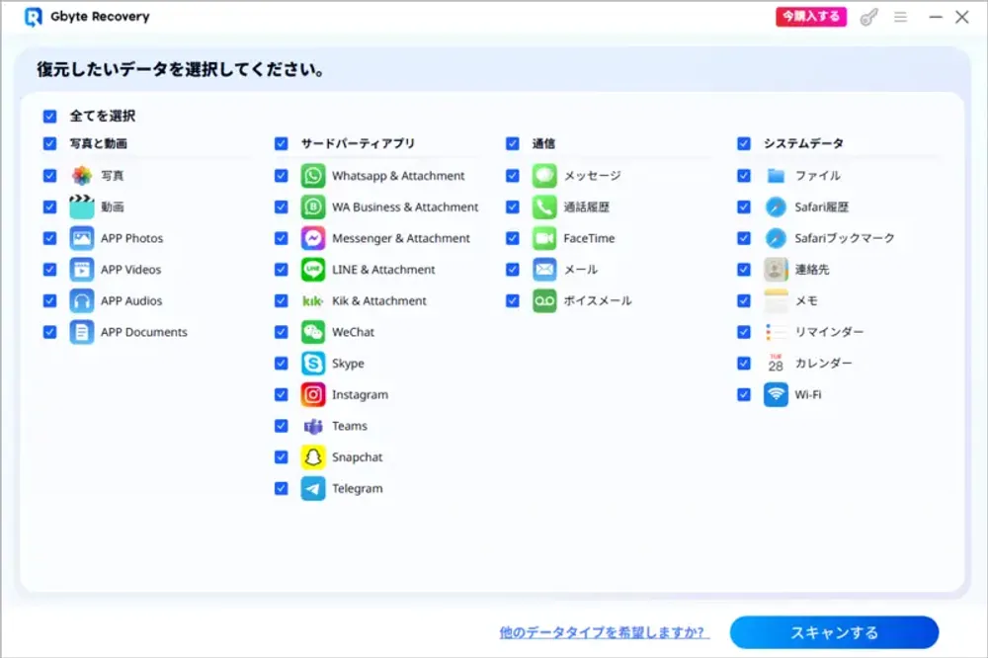Disable the Teams checkbox
The height and width of the screenshot is (658, 988).
(x=282, y=426)
